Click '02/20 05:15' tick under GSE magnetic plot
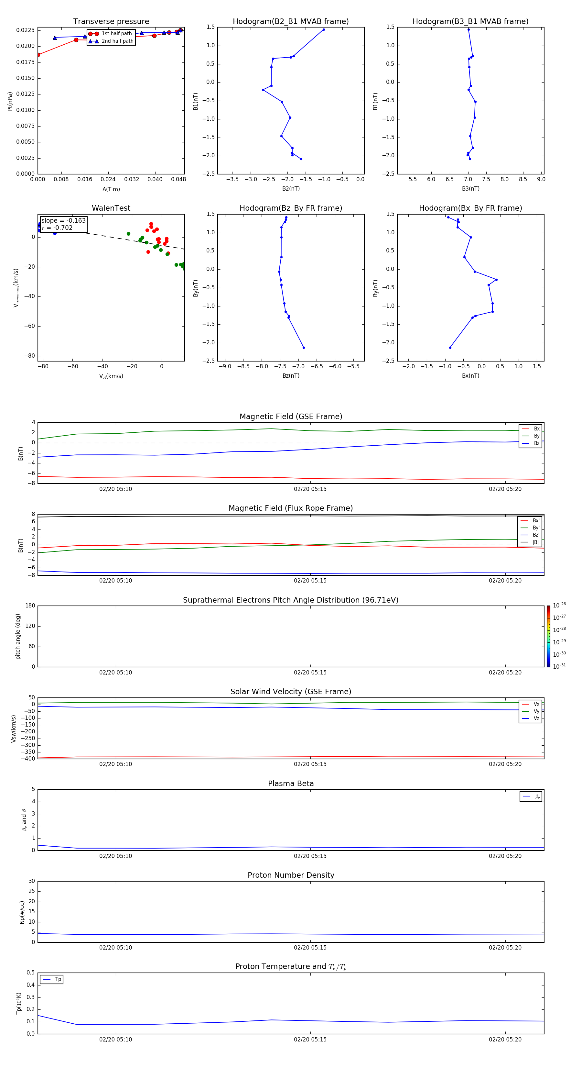 click(310, 489)
